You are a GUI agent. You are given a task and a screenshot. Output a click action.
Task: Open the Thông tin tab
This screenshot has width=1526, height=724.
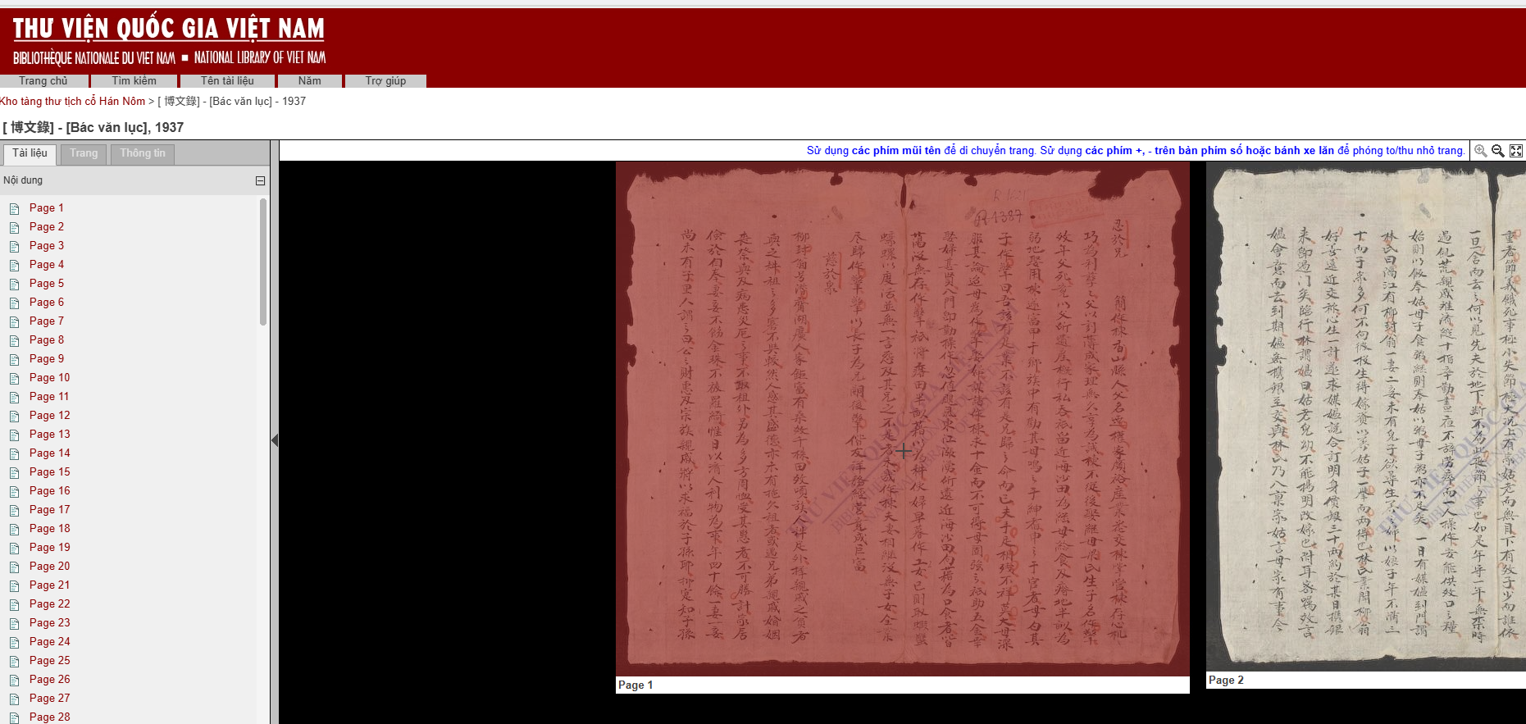pyautogui.click(x=143, y=153)
